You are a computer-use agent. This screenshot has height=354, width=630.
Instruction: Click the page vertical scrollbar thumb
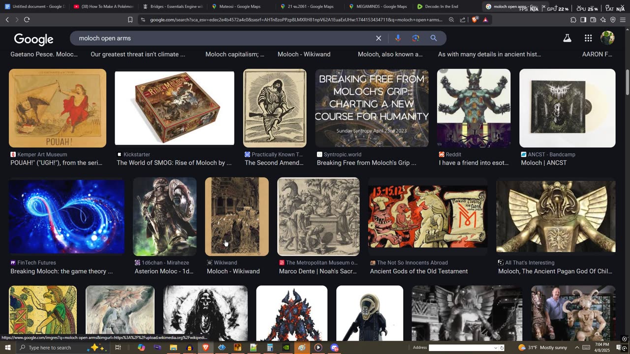[x=627, y=82]
